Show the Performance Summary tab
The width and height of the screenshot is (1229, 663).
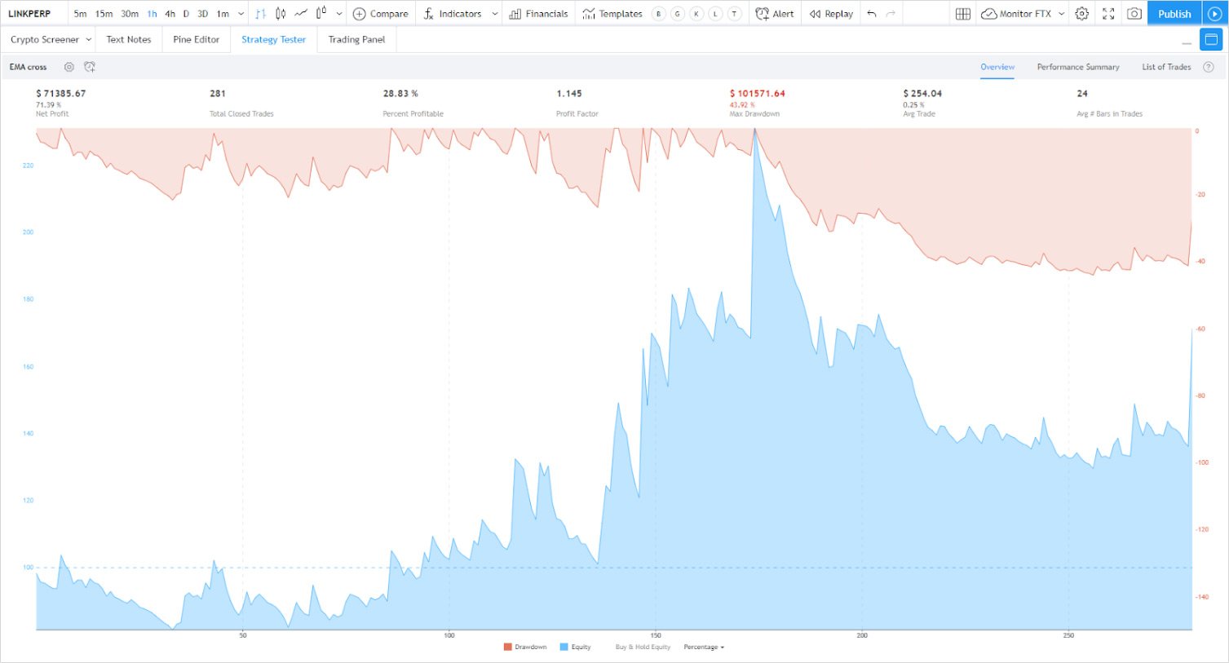1078,67
